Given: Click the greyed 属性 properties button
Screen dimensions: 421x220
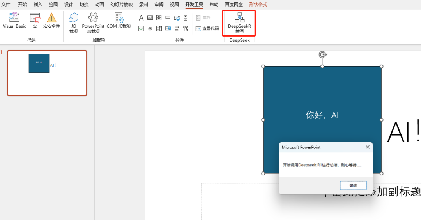Looking at the screenshot, I should coord(203,17).
